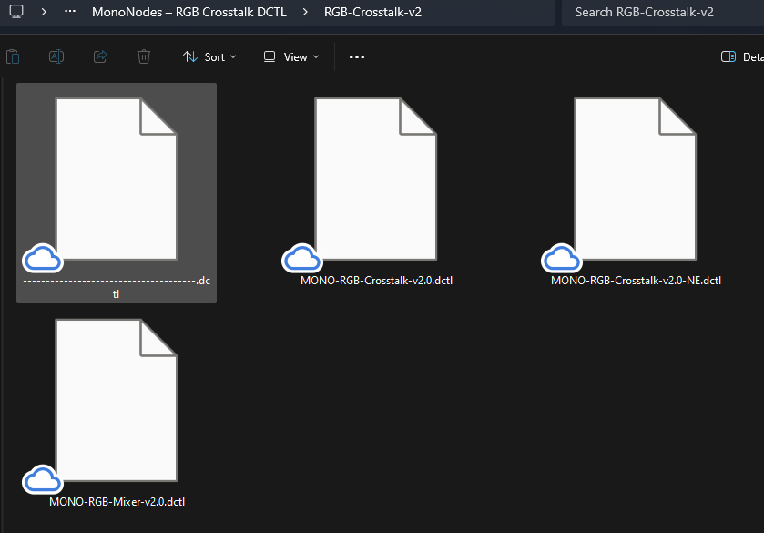Open the Sort dropdown menu
This screenshot has width=764, height=533.
(209, 56)
